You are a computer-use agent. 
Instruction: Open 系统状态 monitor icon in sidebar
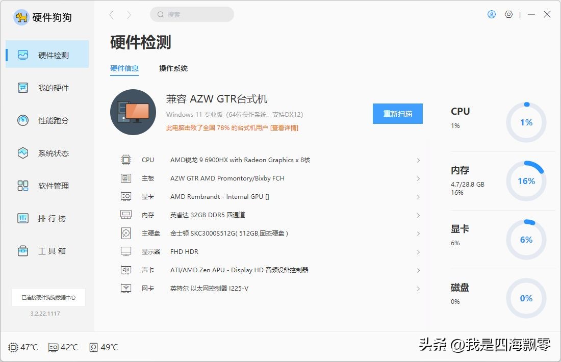click(x=23, y=153)
